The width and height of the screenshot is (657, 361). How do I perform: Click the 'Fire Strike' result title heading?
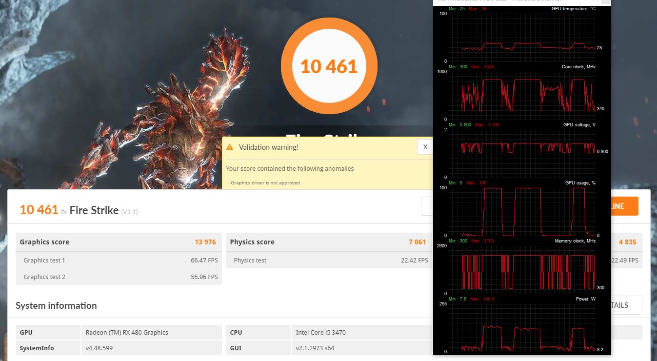[94, 210]
